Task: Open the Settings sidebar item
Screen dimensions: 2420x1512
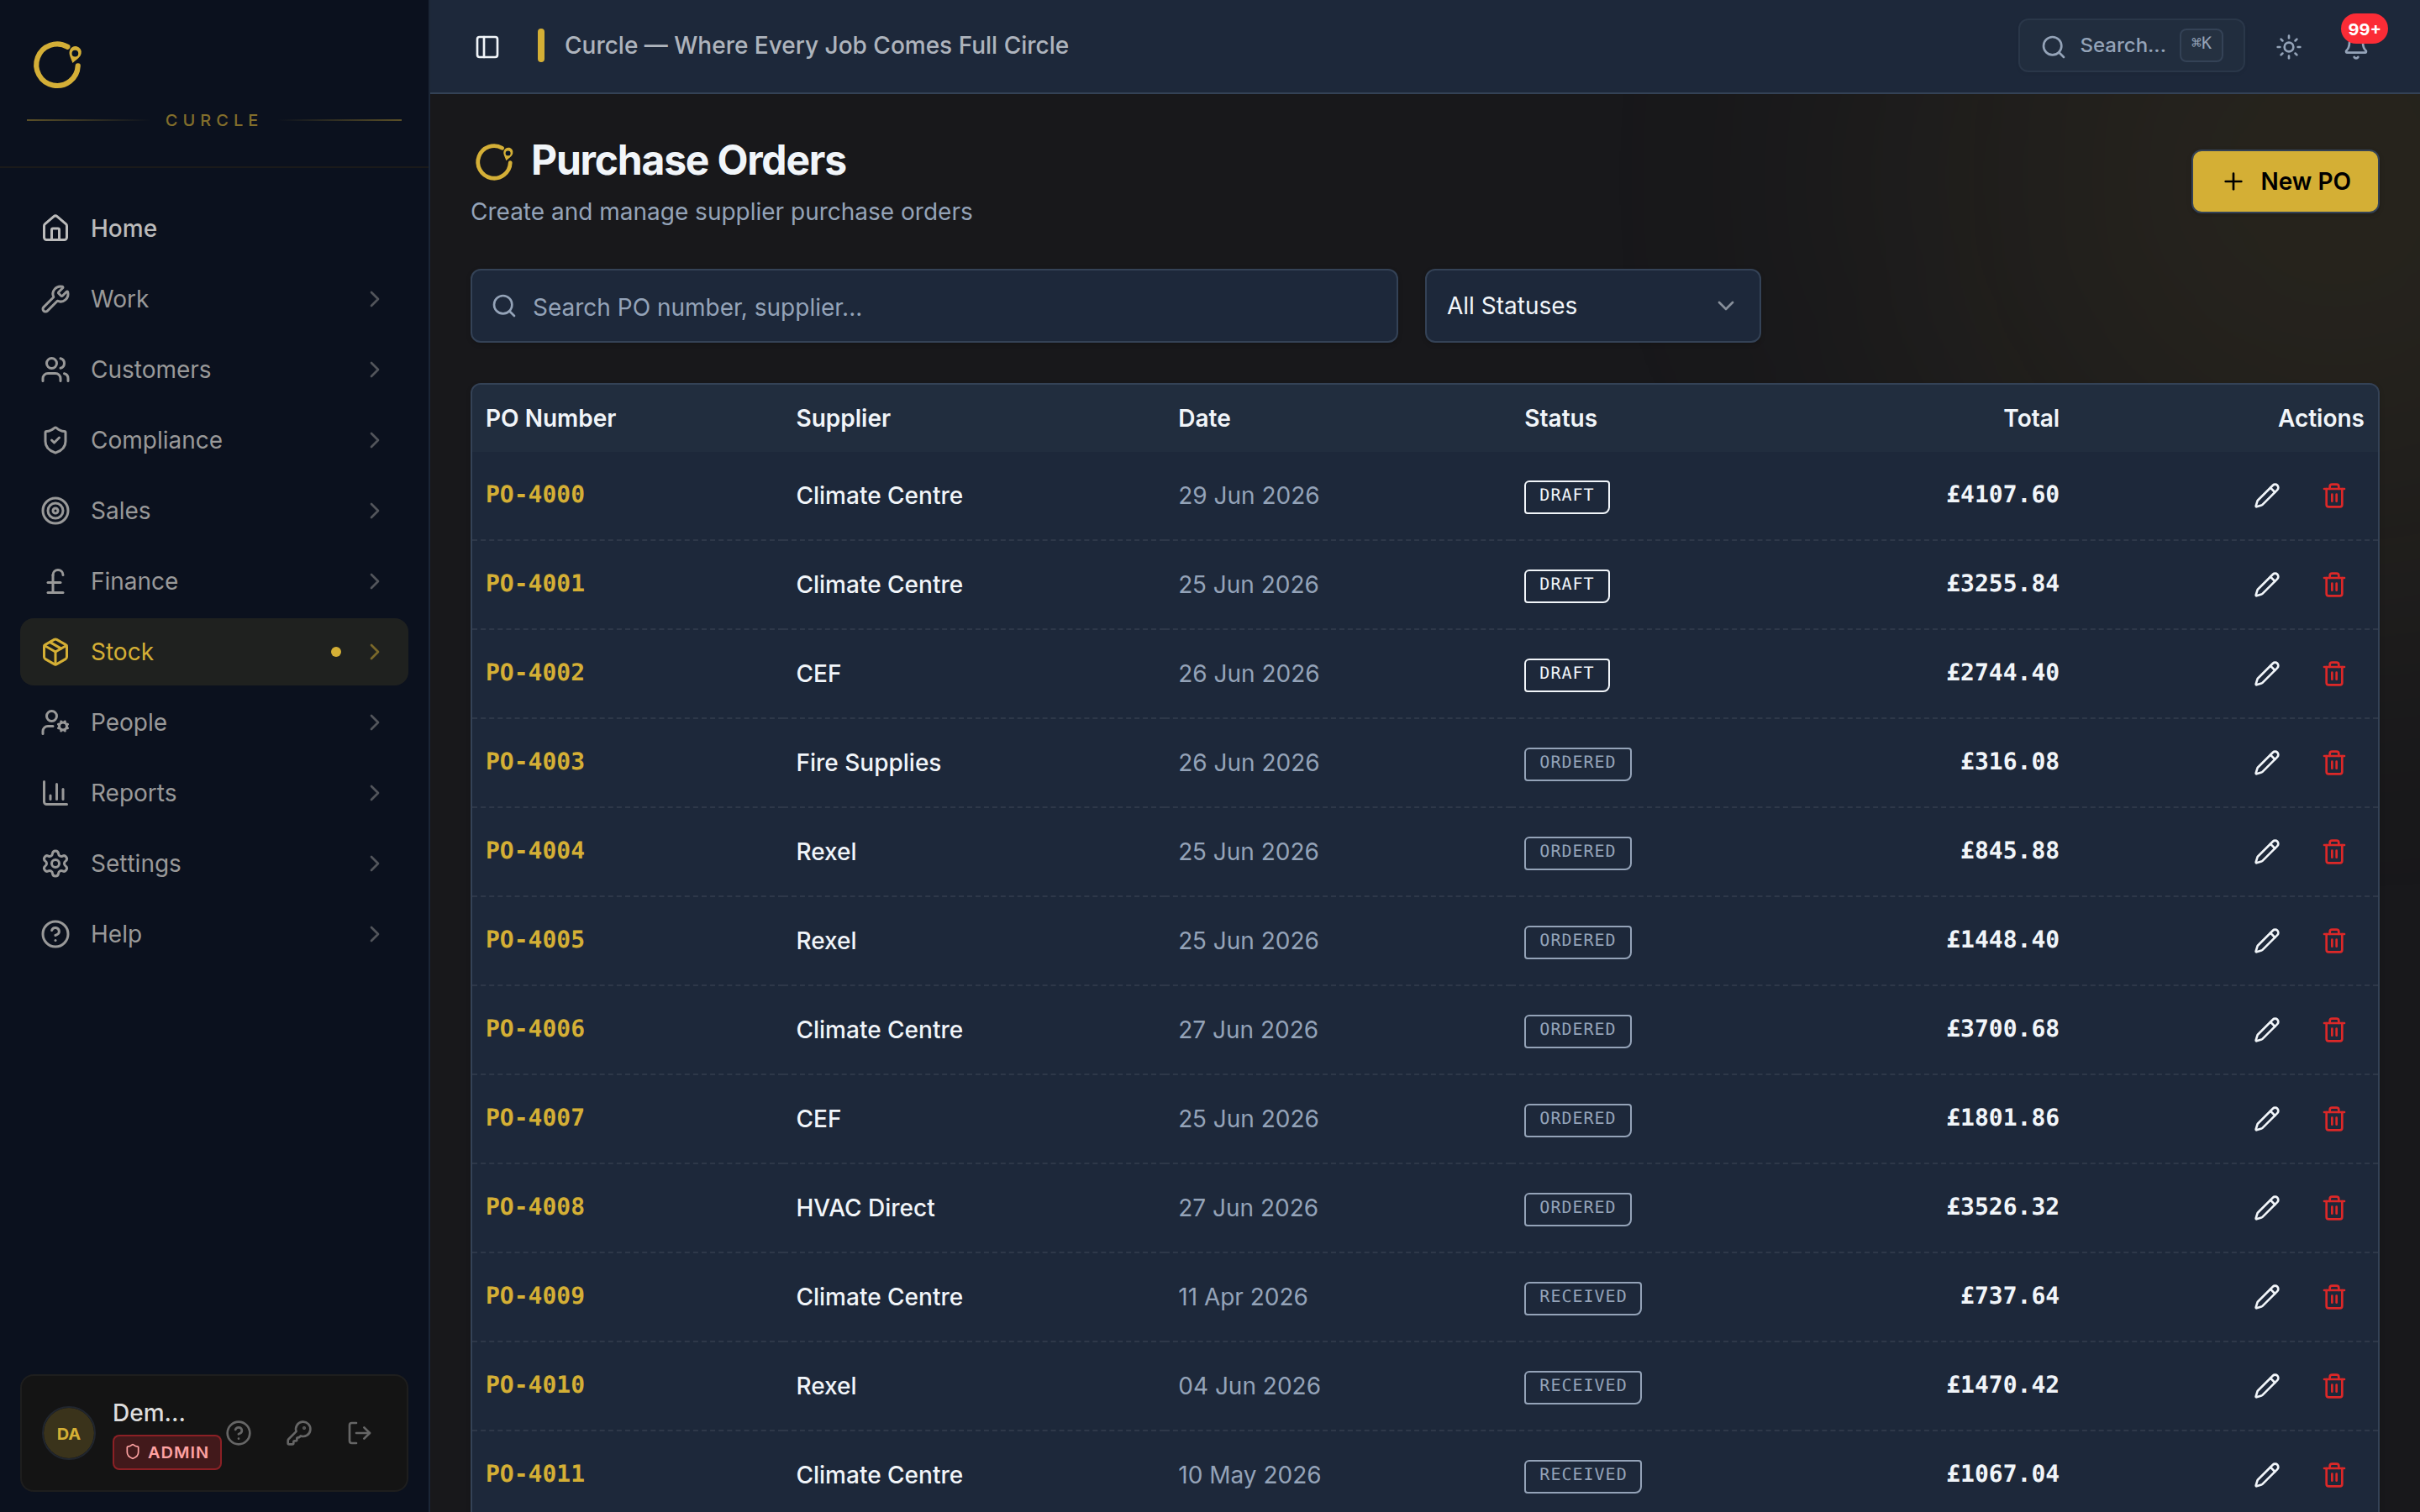Action: 214,863
